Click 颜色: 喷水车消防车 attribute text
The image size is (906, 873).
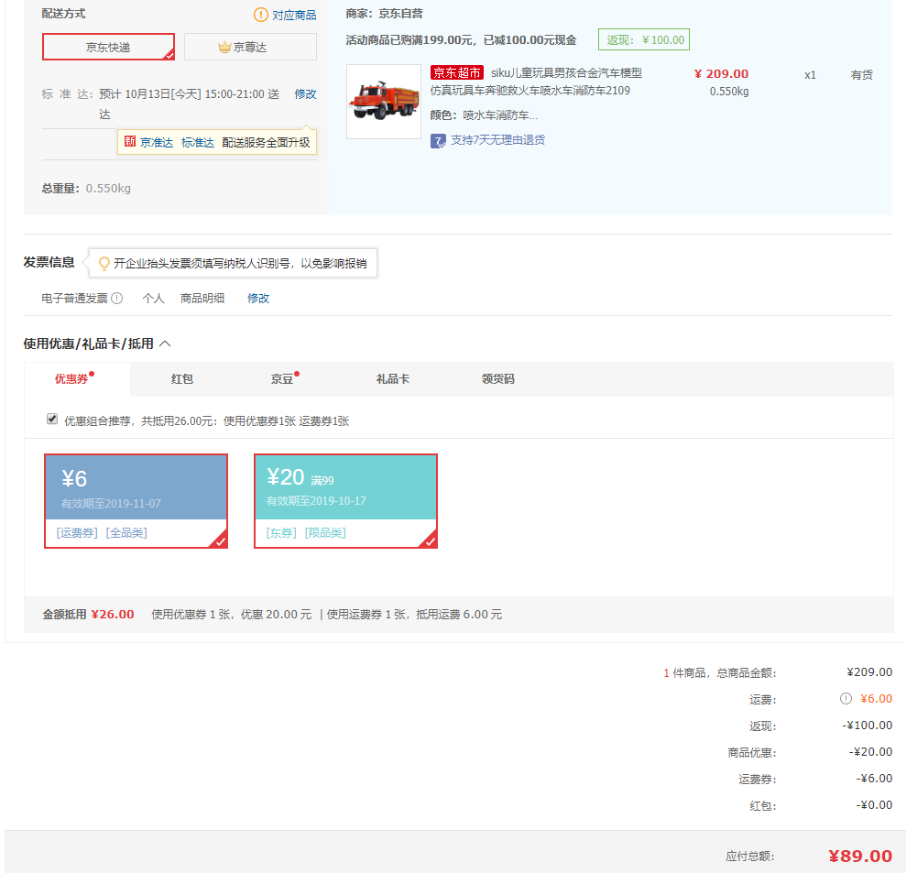point(484,115)
